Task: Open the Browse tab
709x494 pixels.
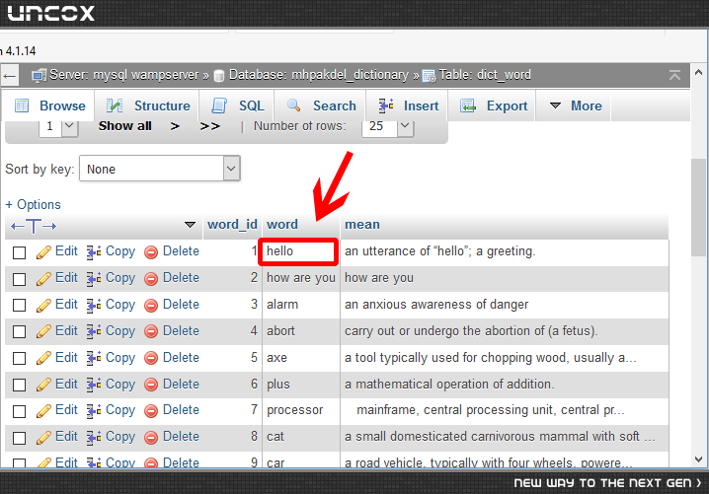Action: click(49, 106)
